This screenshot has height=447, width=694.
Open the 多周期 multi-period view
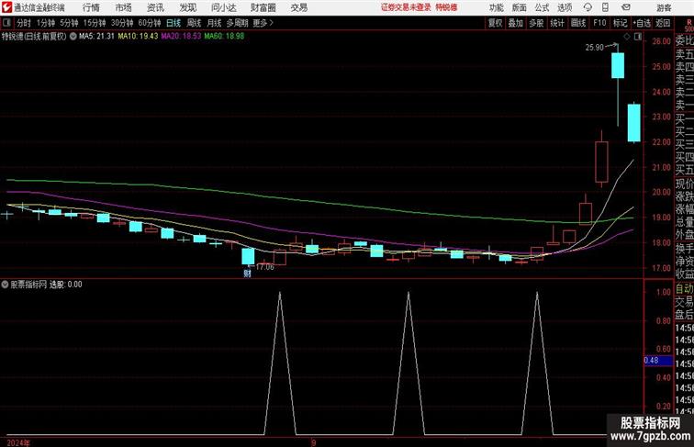[x=237, y=23]
